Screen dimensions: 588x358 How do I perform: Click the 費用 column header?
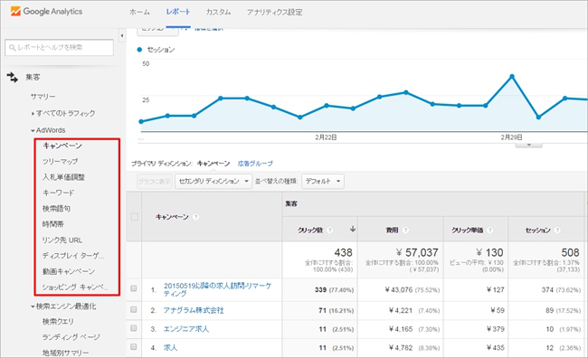click(393, 230)
